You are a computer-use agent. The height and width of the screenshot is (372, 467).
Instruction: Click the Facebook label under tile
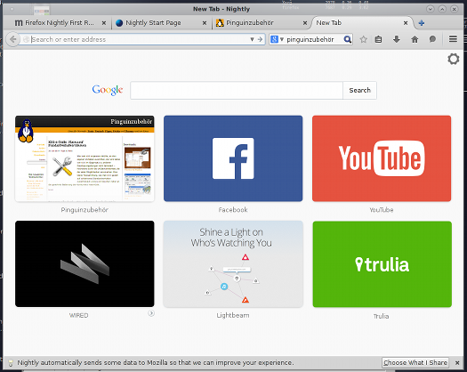(x=233, y=210)
